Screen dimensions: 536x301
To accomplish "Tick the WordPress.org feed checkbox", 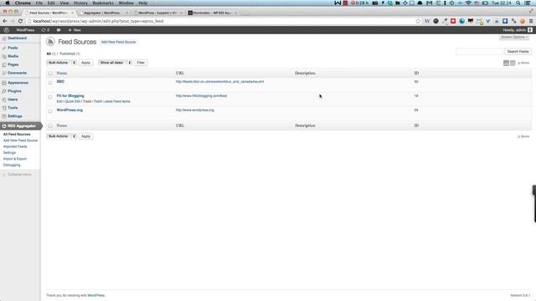I will click(50, 111).
